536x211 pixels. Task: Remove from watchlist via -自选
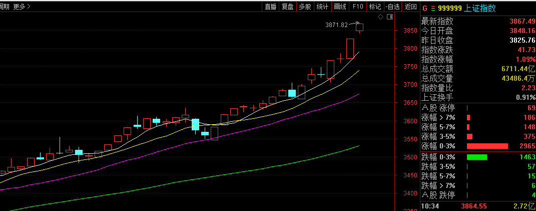392,7
